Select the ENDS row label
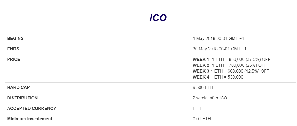The height and width of the screenshot is (126, 297). point(13,49)
